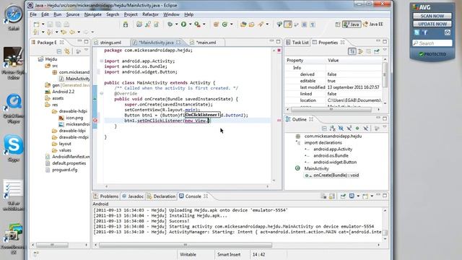The image size is (462, 260).
Task: Toggle Show Advanced Properties filter icon
Action: point(360,51)
